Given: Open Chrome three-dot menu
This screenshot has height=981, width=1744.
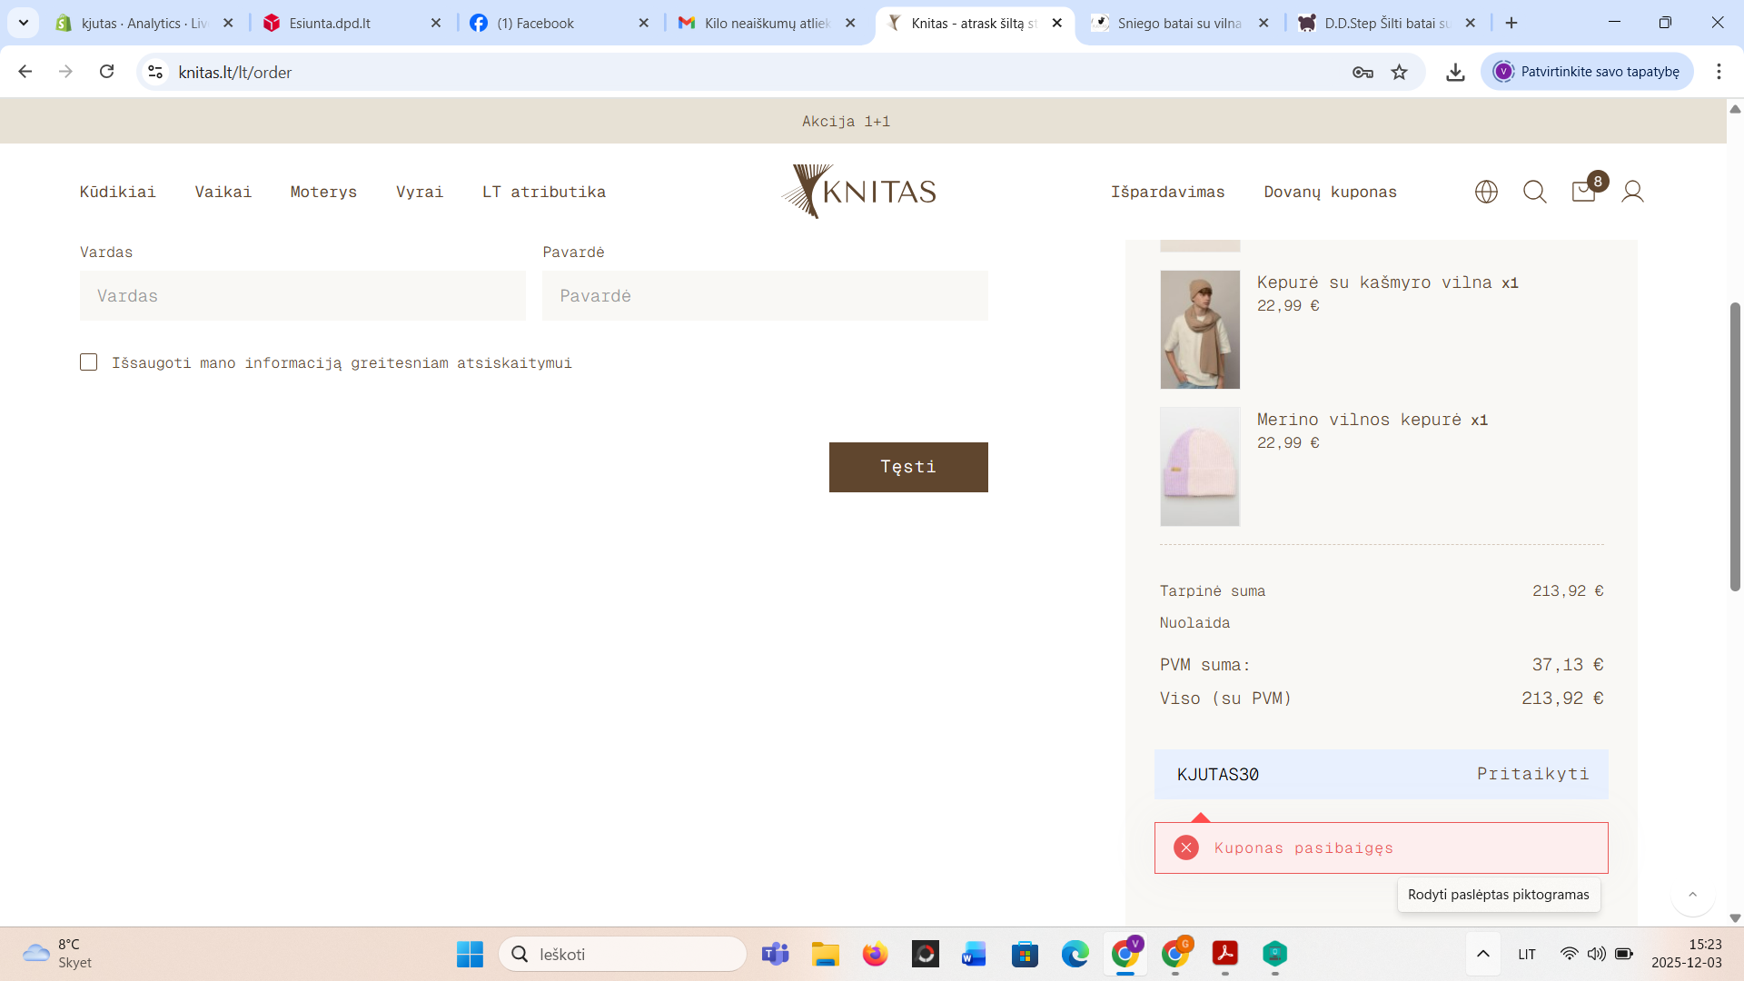Looking at the screenshot, I should 1719,72.
